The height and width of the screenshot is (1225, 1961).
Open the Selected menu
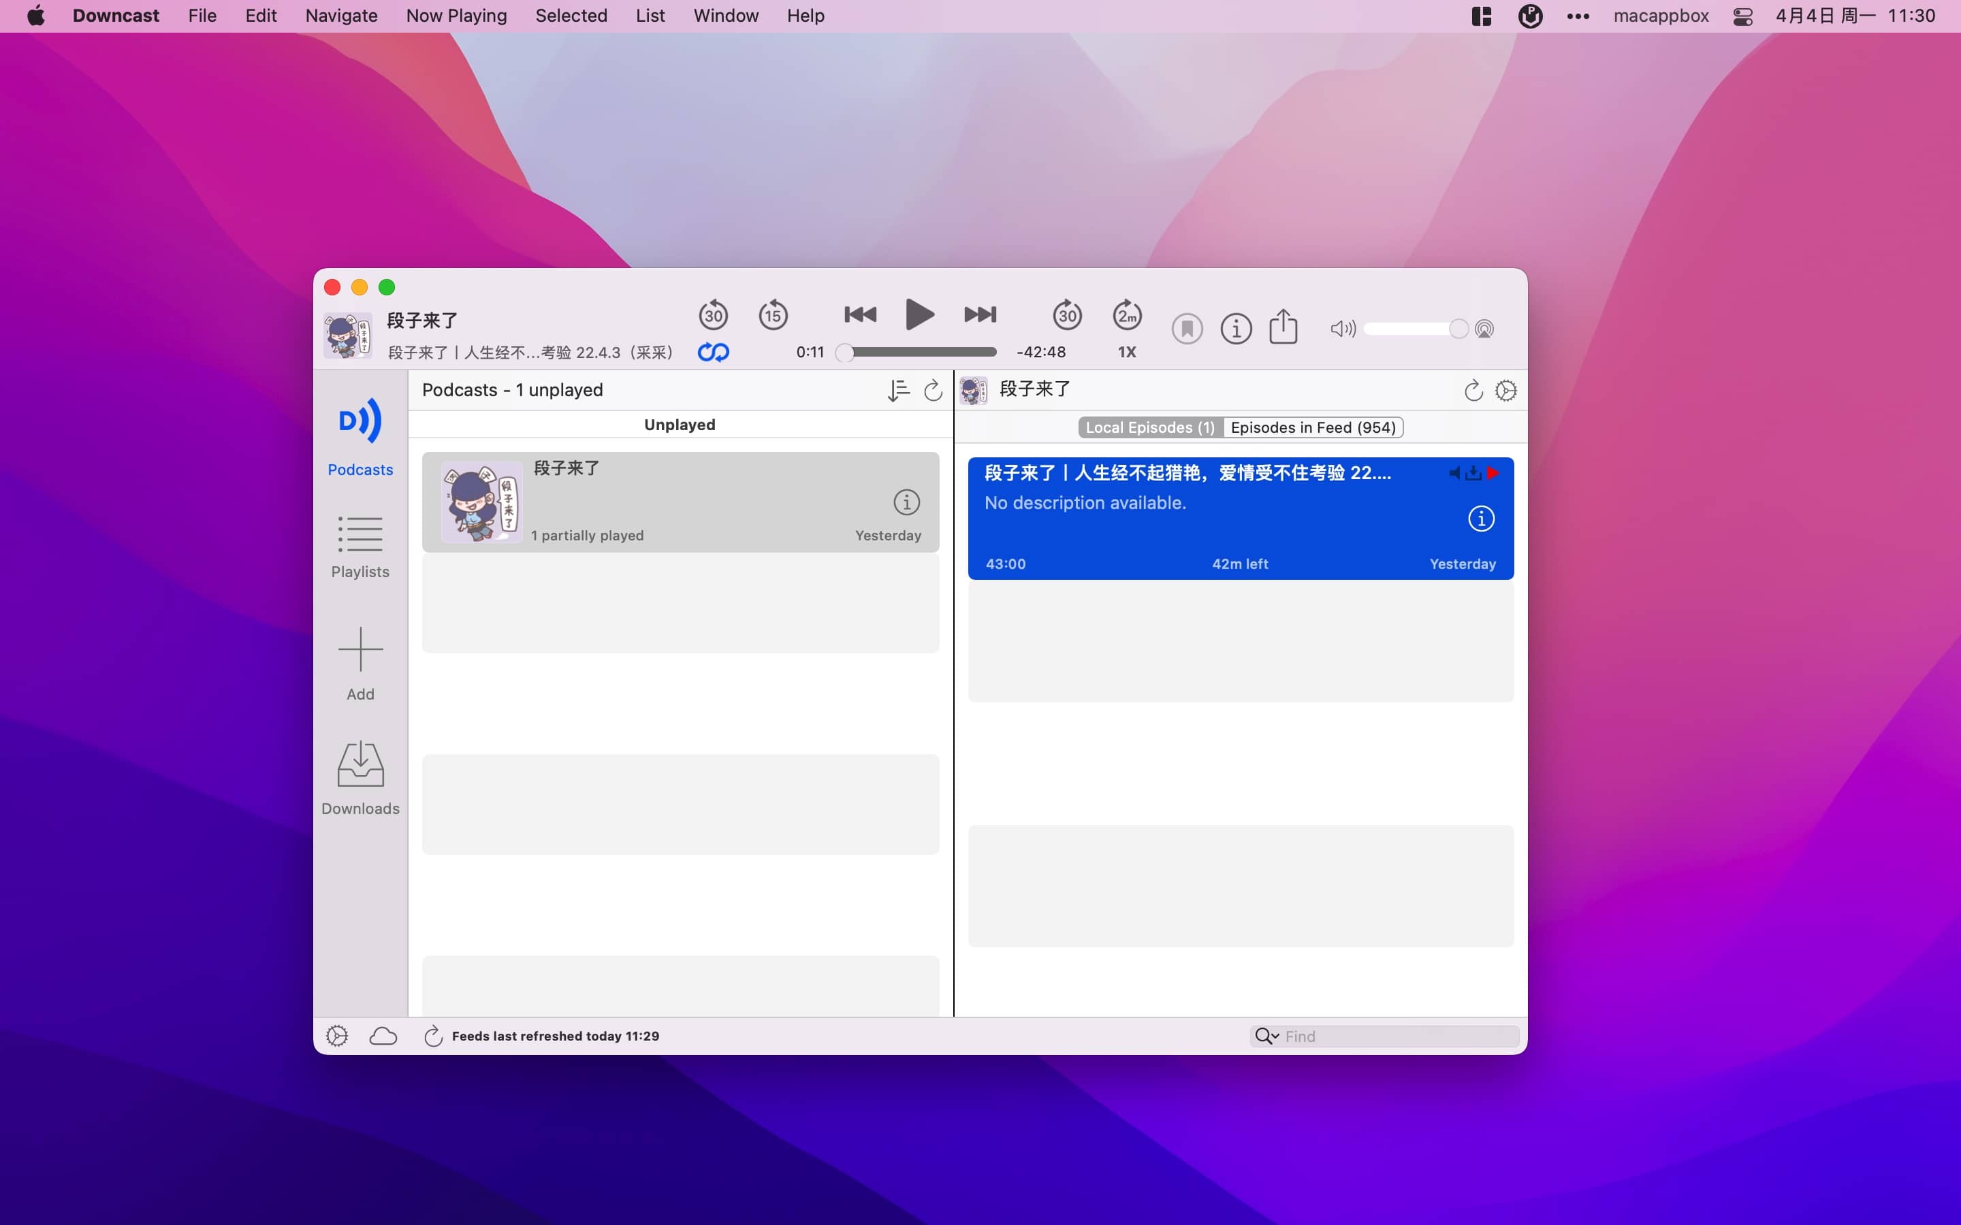click(x=571, y=16)
